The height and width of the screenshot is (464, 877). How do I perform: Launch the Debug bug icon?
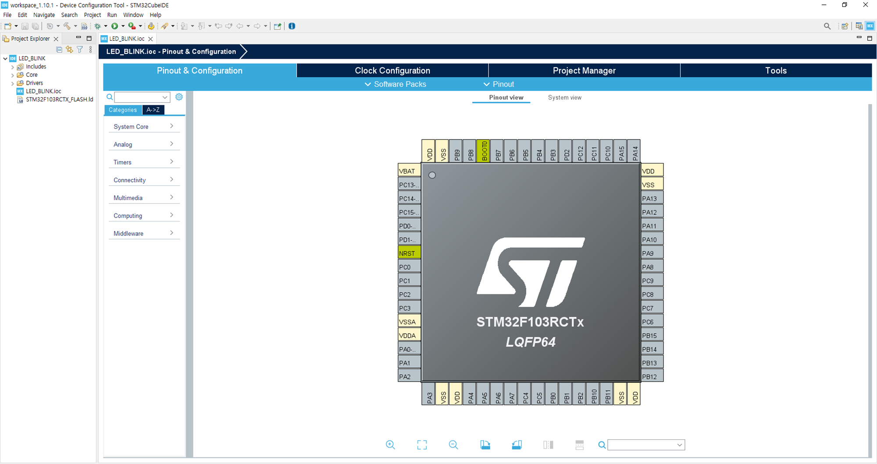tap(98, 26)
